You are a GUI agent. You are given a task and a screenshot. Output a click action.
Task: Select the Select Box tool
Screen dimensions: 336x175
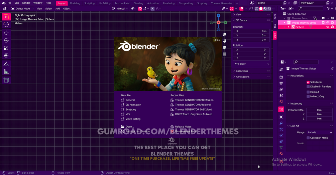(6, 17)
